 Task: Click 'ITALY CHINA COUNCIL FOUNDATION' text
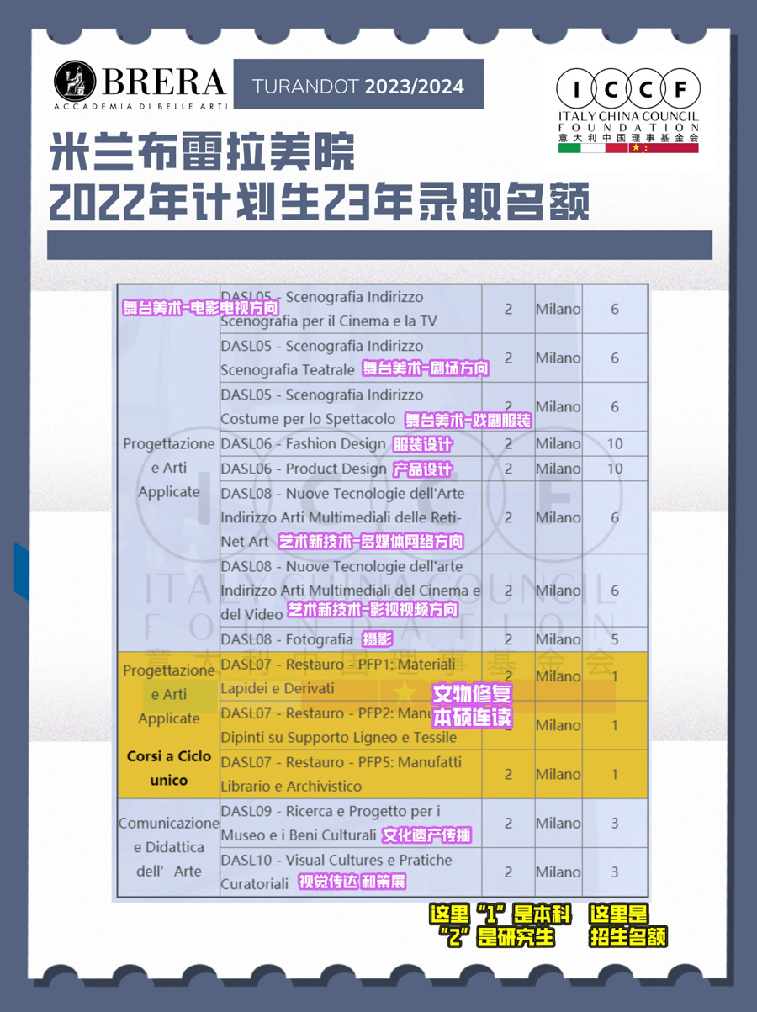click(x=628, y=120)
